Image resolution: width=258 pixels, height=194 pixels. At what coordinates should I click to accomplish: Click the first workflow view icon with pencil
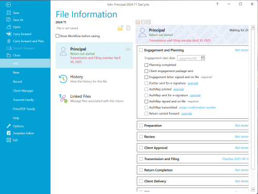(x=138, y=22)
